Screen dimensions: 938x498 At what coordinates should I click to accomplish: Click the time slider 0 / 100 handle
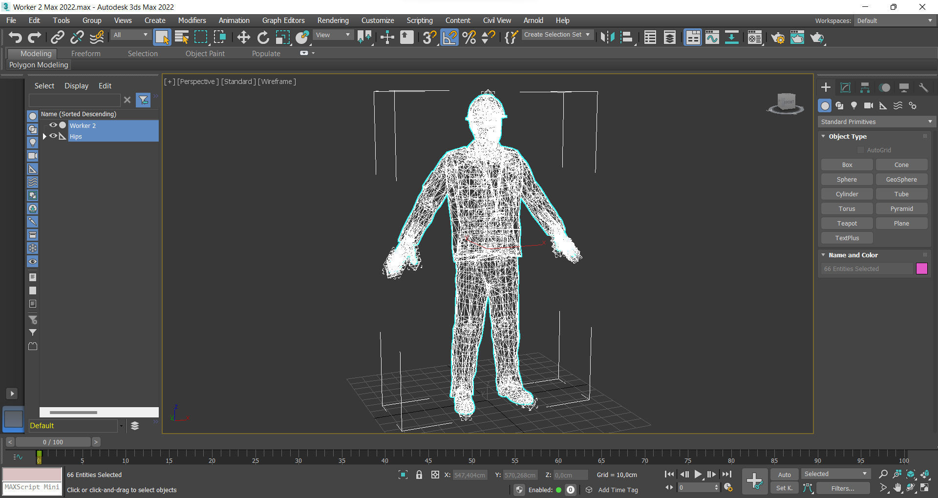[53, 442]
